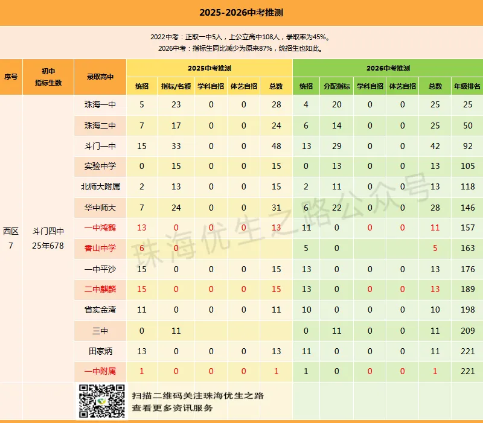Click the 分配指标 column header
The image size is (483, 423).
click(337, 86)
